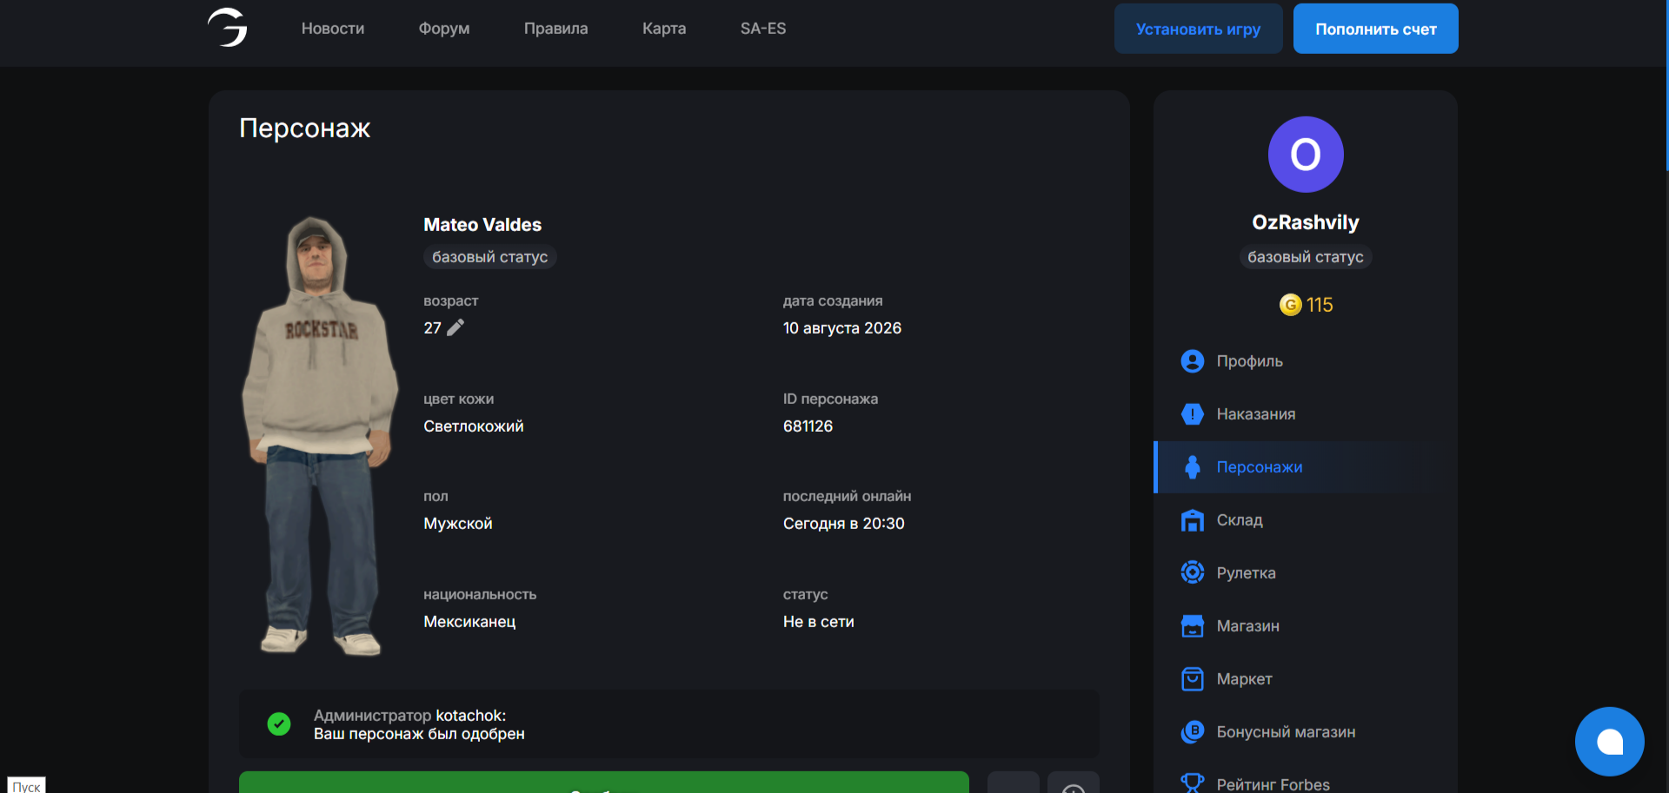The width and height of the screenshot is (1669, 793).
Task: Click the Пополнить счет button
Action: [1376, 29]
